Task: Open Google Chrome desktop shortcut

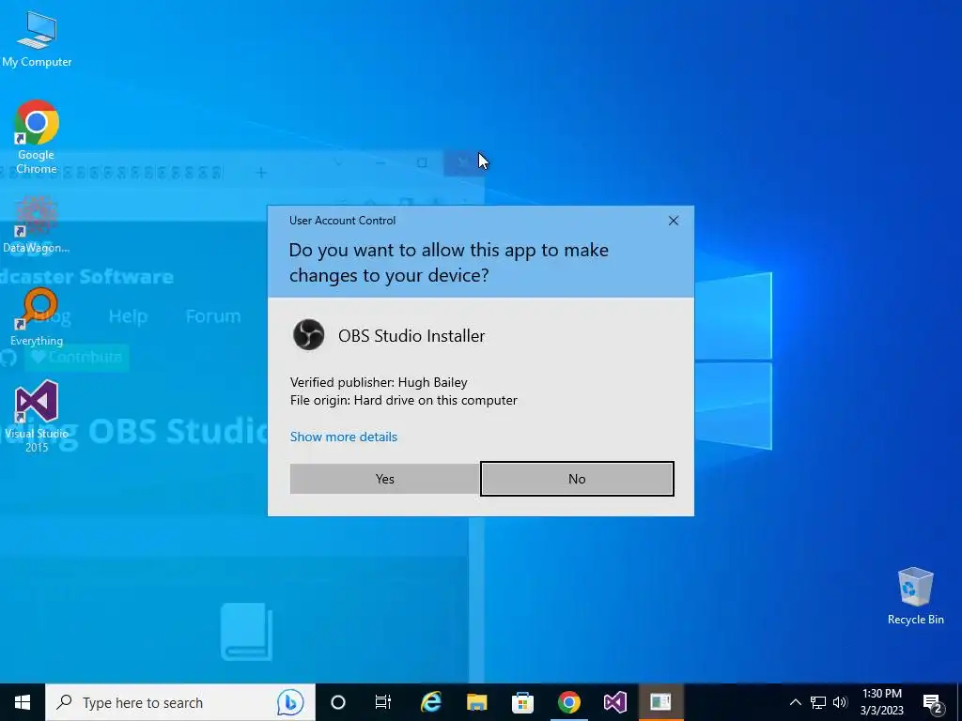Action: coord(37,137)
